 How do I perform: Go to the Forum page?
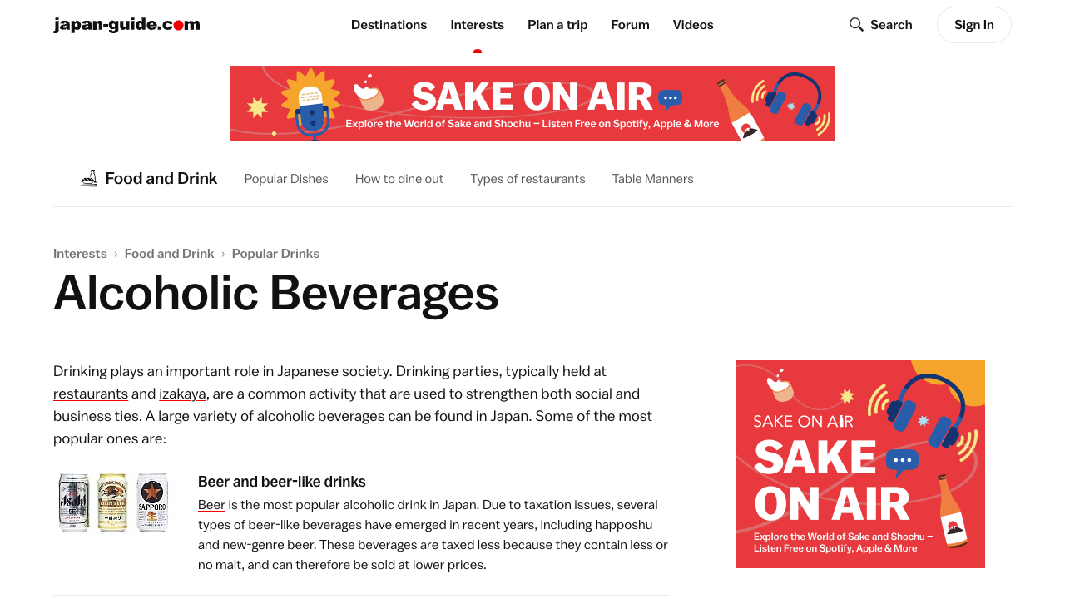point(630,25)
